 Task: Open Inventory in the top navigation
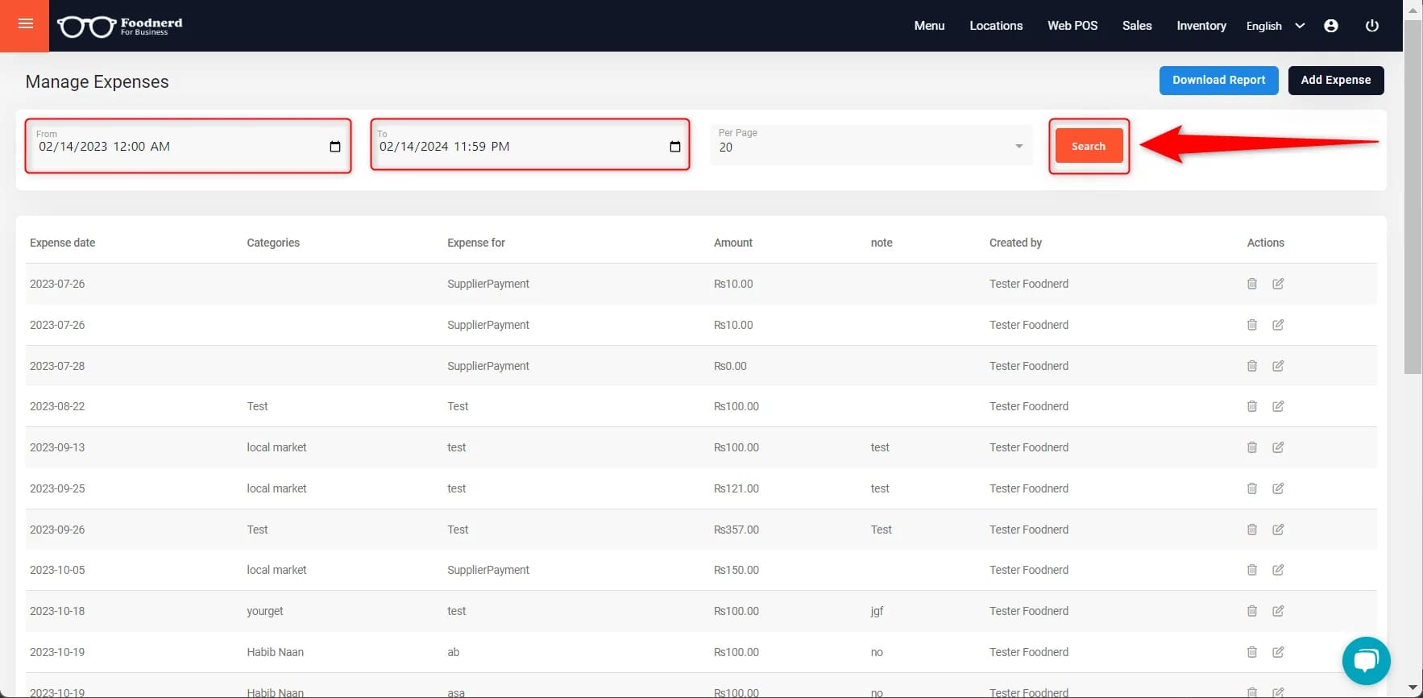[x=1201, y=26]
